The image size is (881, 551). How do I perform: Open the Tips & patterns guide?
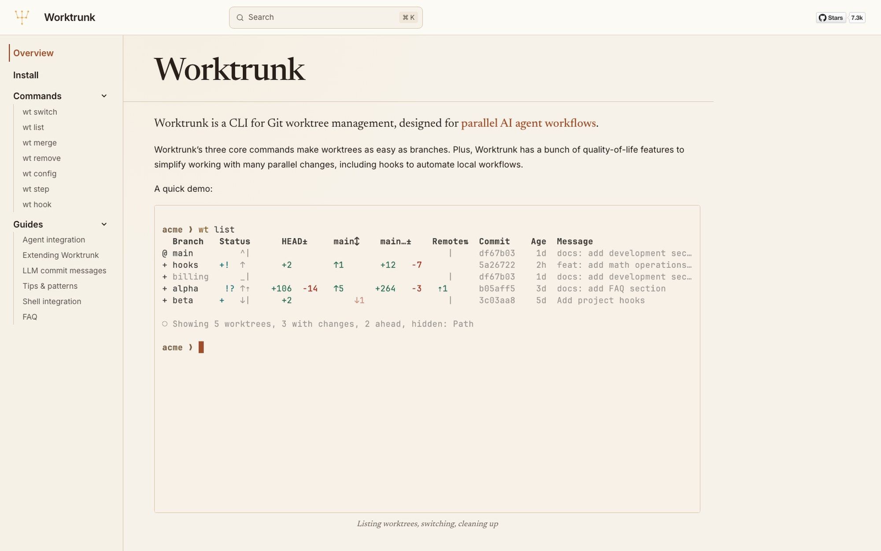coord(50,286)
